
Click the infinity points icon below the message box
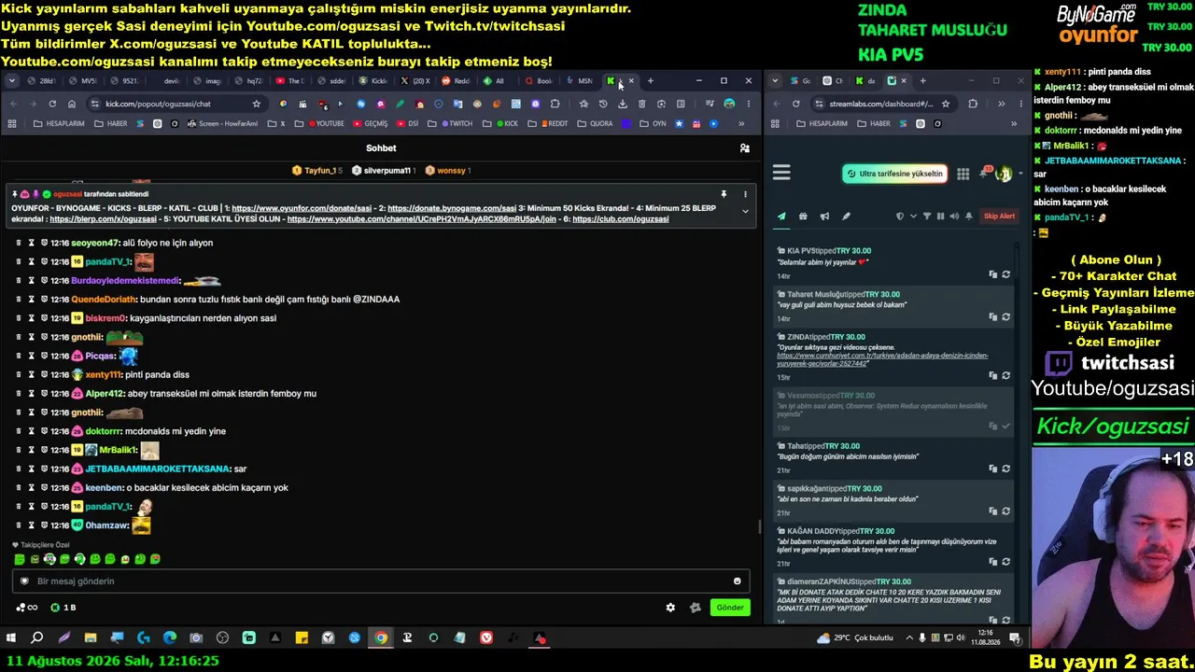(x=26, y=608)
